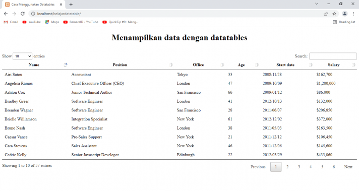Click Senior Javascript Developer cell
The image size is (359, 191).
pyautogui.click(x=95, y=155)
